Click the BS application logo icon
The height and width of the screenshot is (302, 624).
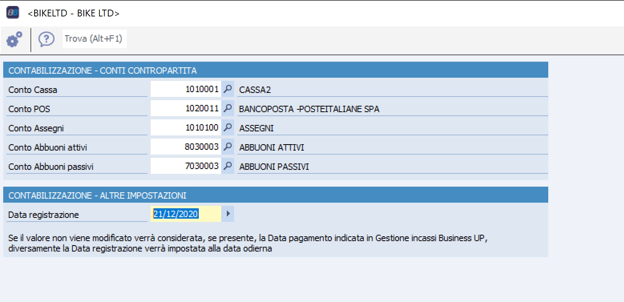pos(12,12)
